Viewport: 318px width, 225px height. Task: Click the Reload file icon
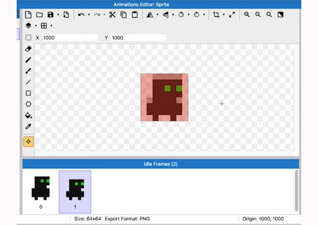(x=66, y=15)
